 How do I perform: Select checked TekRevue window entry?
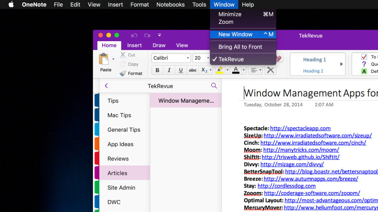[x=243, y=59]
